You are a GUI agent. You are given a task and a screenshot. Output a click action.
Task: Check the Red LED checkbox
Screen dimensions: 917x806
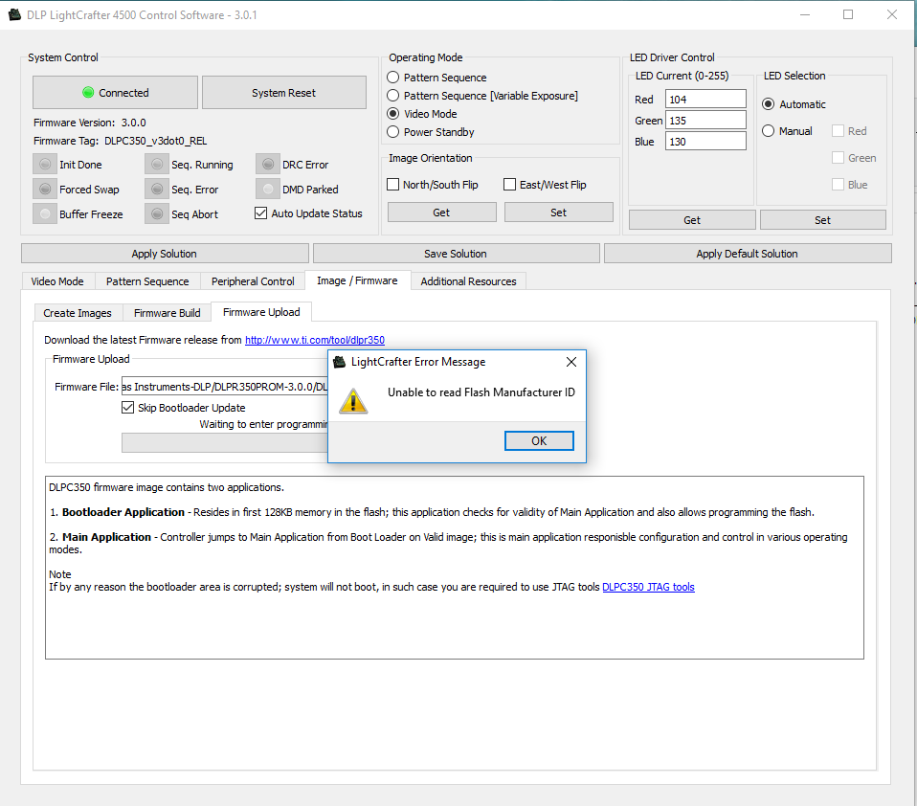(x=839, y=131)
